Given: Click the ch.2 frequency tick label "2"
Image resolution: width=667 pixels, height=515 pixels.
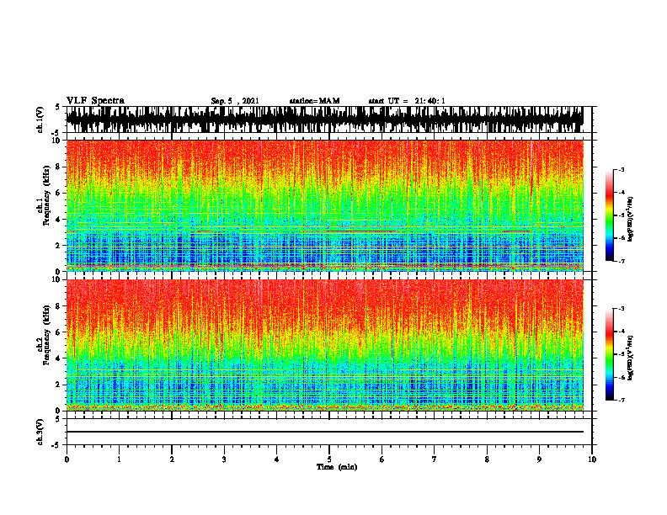Looking at the screenshot, I should point(58,385).
